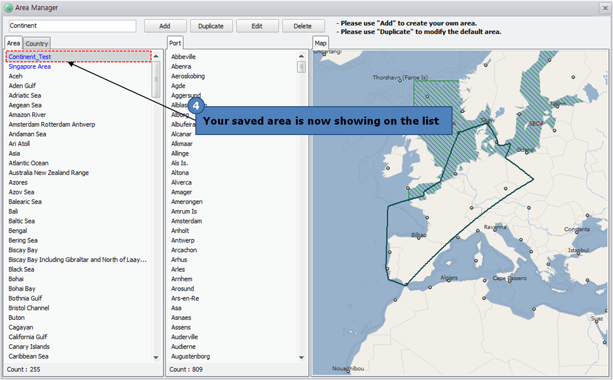
Task: Select Continent_Test in the area list
Action: tap(30, 57)
